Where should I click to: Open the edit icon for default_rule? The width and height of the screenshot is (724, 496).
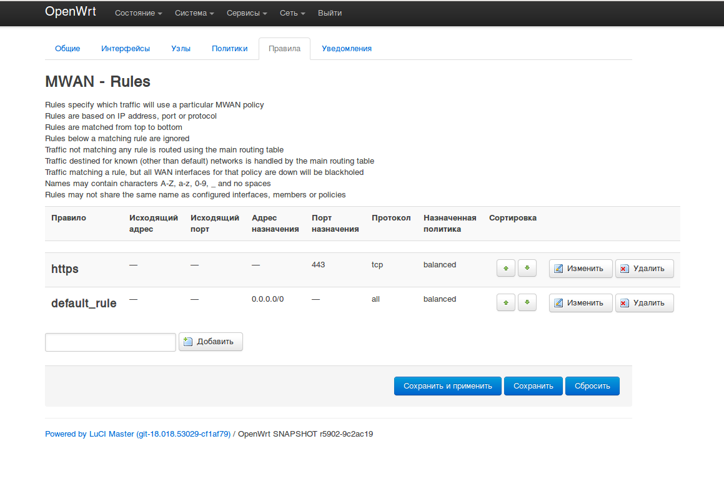(x=558, y=302)
